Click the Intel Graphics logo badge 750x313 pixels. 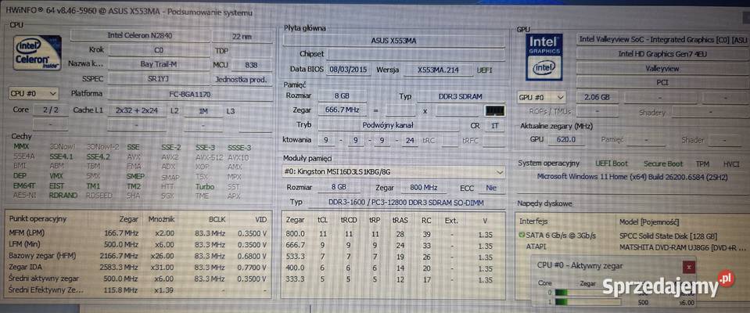pos(544,57)
